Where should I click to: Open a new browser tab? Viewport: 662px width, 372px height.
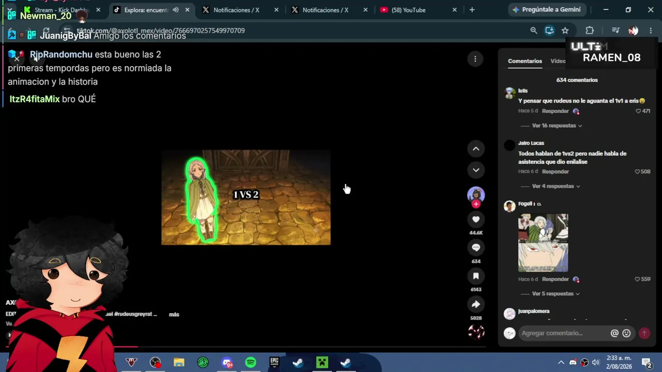coord(472,10)
